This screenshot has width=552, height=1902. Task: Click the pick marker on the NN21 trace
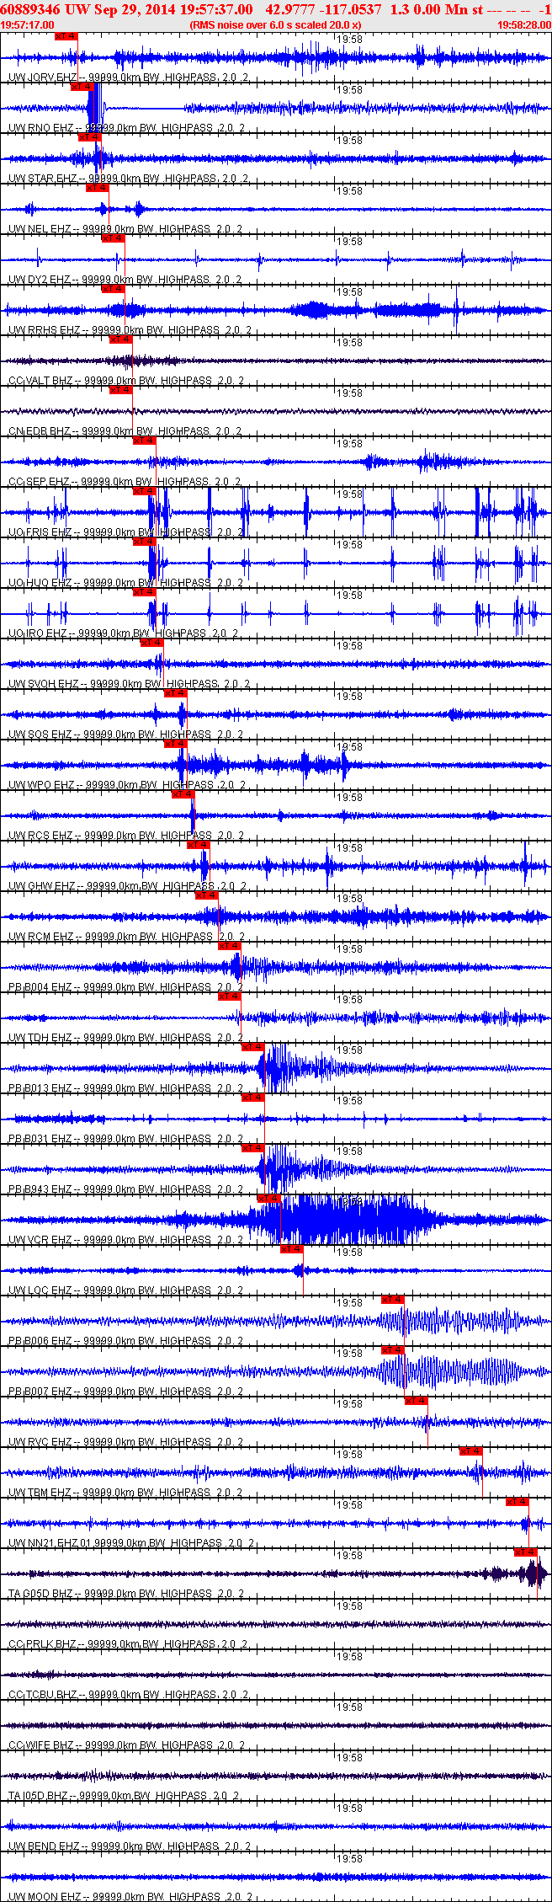[517, 1502]
